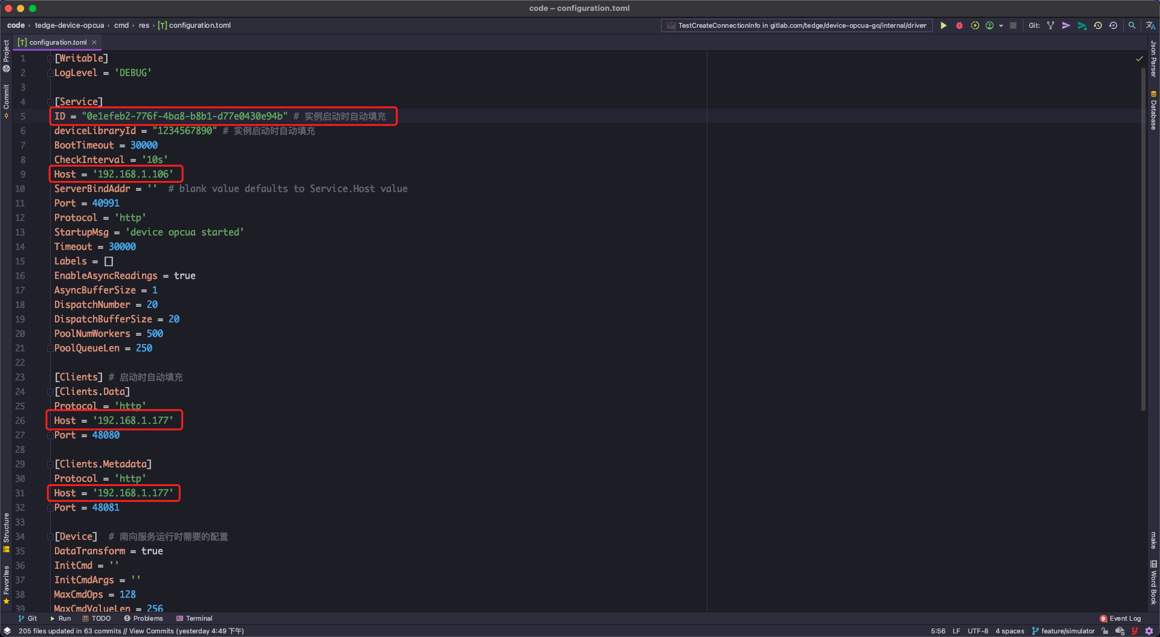Click Git update project icon

tap(1051, 25)
